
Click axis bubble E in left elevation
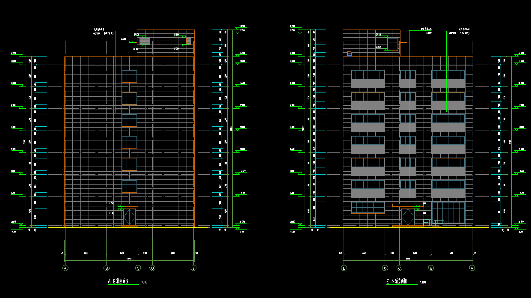tap(194, 268)
